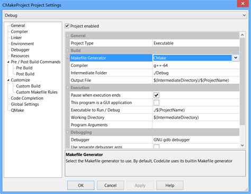Click the Cancel button
The width and height of the screenshot is (251, 194).
(110, 186)
